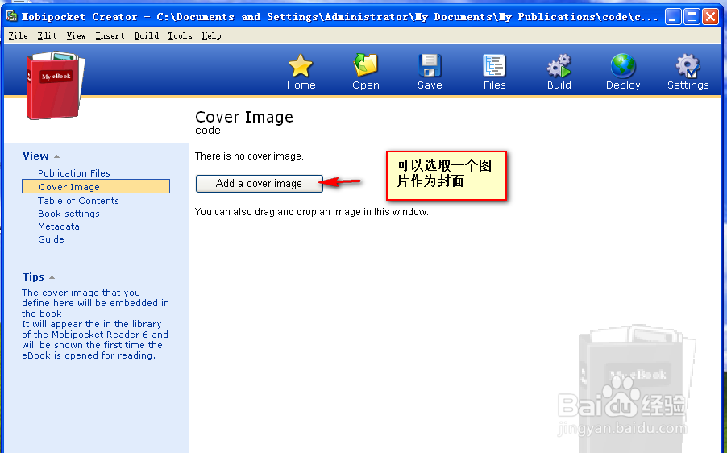Click the Home star icon
The height and width of the screenshot is (453, 727).
point(301,66)
